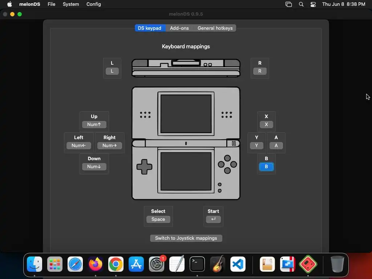This screenshot has height=279, width=372.
Task: Open Control Center in menu bar
Action: 313,4
